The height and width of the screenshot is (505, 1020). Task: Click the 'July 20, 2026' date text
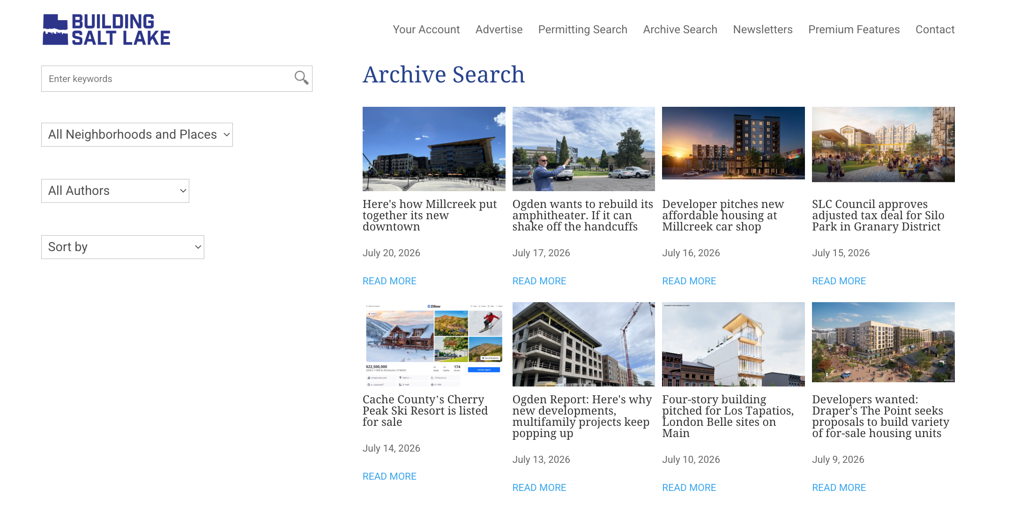[391, 253]
